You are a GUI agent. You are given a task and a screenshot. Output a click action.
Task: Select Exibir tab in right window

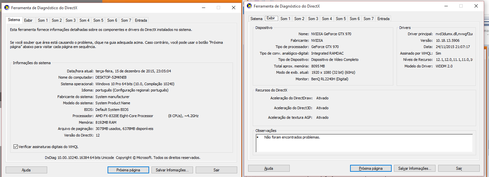(271, 18)
